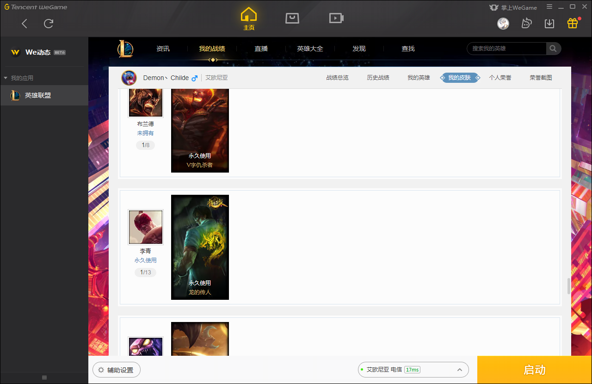Click the back arrow
This screenshot has height=384, width=592.
point(25,24)
